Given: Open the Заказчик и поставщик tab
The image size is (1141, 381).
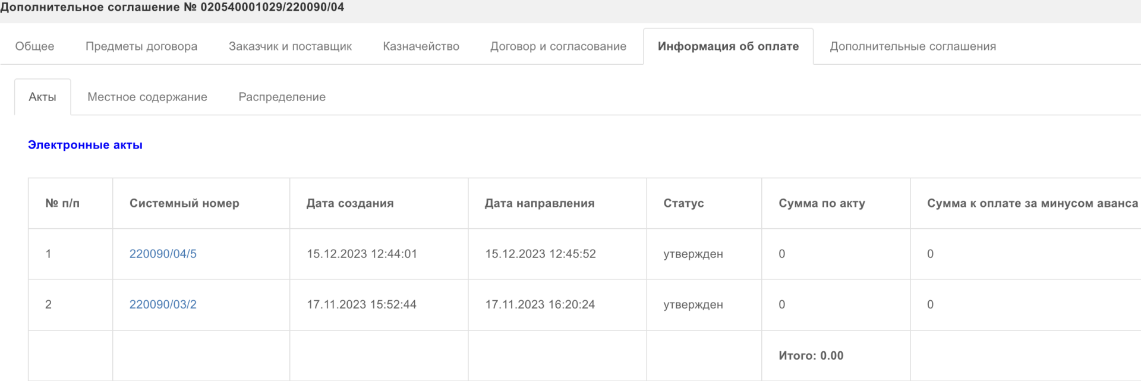Looking at the screenshot, I should 290,46.
